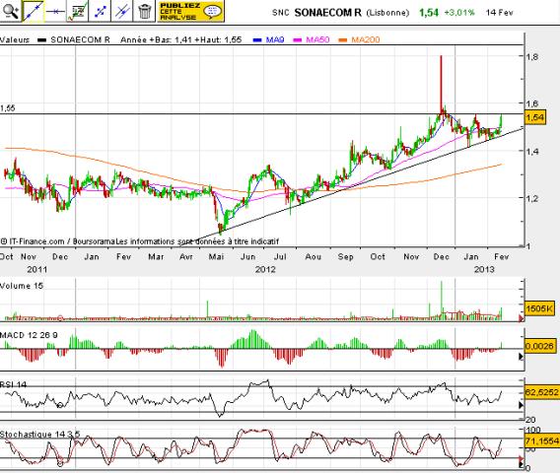Open the chart indicators settings tool
The image size is (560, 473).
tap(78, 12)
